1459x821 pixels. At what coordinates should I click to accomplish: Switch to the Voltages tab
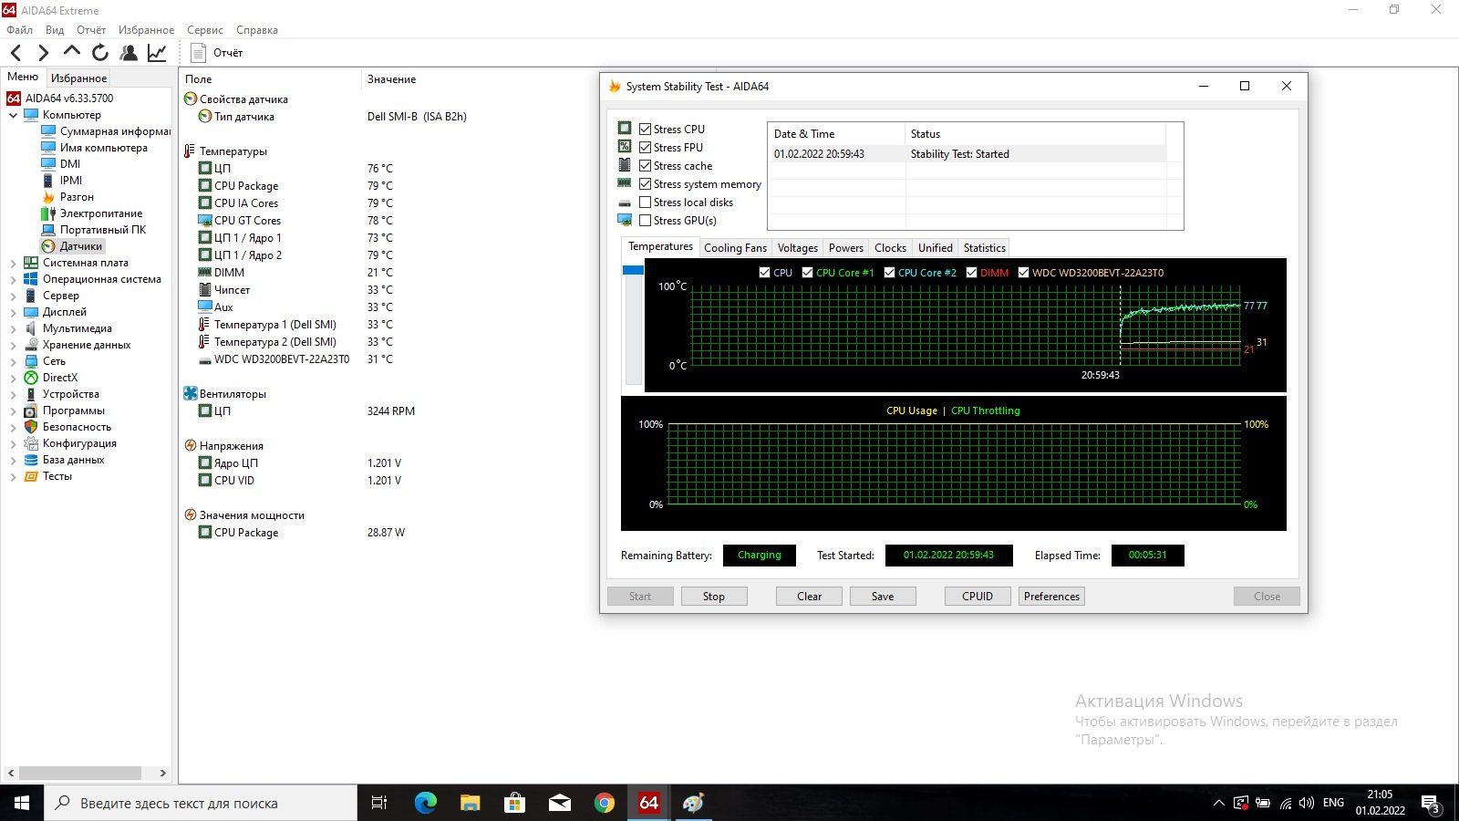tap(798, 248)
